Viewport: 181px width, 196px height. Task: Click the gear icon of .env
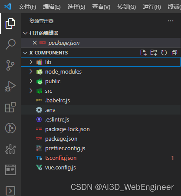coord(39,110)
